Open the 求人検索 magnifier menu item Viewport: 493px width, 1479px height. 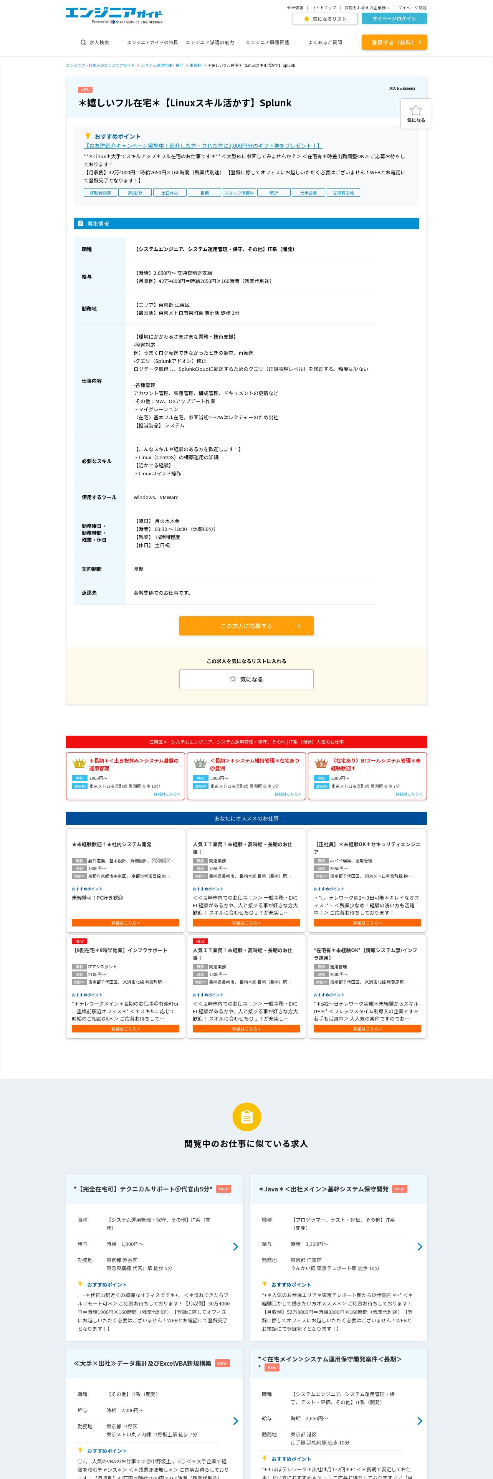95,43
